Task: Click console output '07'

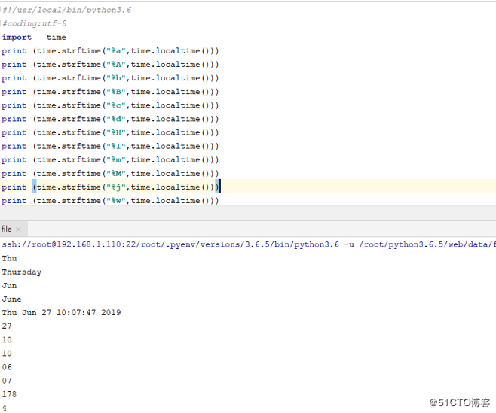Action: [7, 381]
